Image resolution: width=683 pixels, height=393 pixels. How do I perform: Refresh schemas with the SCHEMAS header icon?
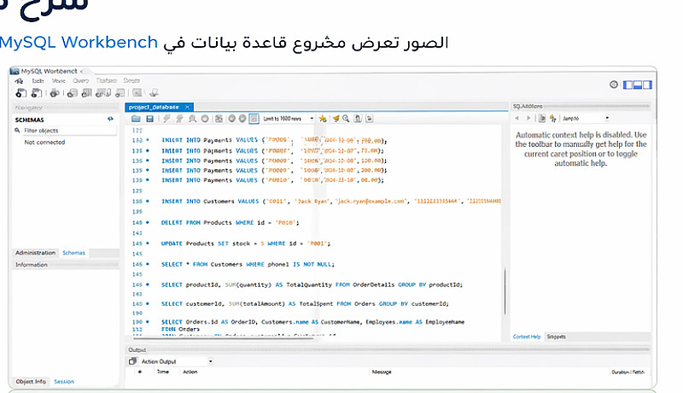click(x=111, y=119)
